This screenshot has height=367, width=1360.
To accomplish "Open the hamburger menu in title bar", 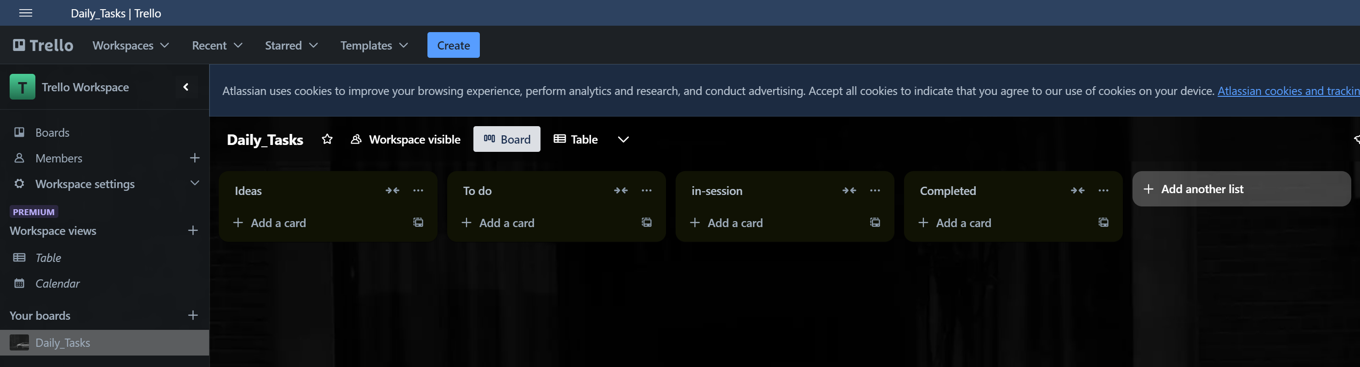I will coord(25,13).
